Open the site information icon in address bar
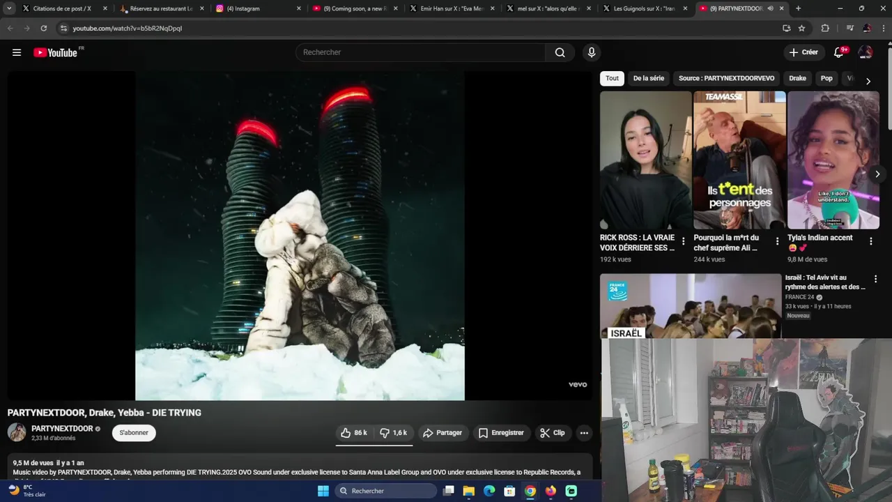Viewport: 892px width, 502px height. [x=63, y=28]
